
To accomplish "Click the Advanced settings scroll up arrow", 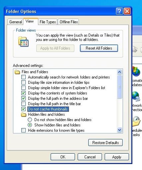I will point(119,72).
